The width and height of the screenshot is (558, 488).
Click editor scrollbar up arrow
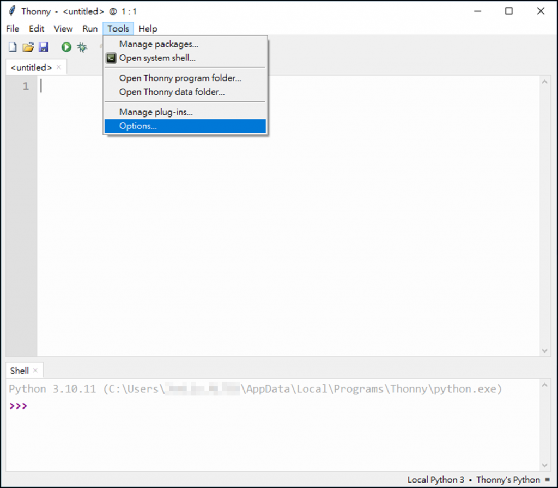click(x=544, y=82)
